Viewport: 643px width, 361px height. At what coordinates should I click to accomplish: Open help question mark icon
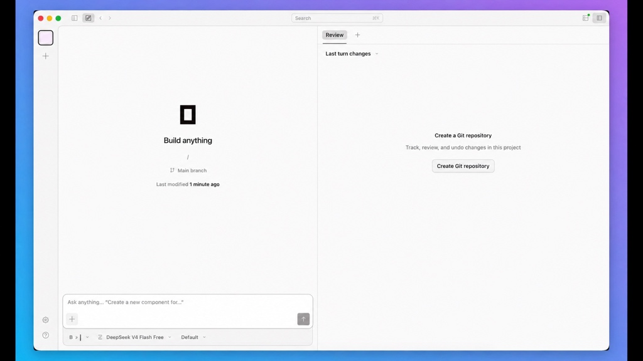[x=45, y=335]
